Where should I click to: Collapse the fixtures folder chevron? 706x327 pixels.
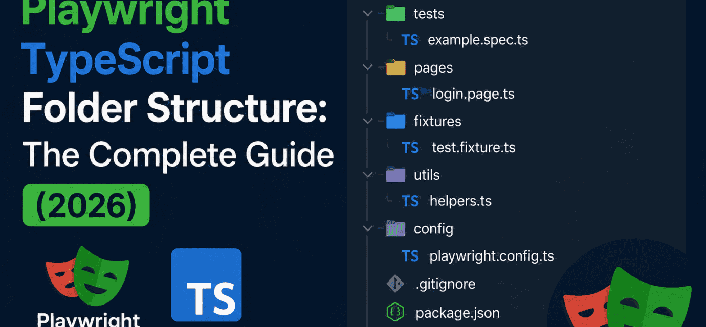click(367, 121)
